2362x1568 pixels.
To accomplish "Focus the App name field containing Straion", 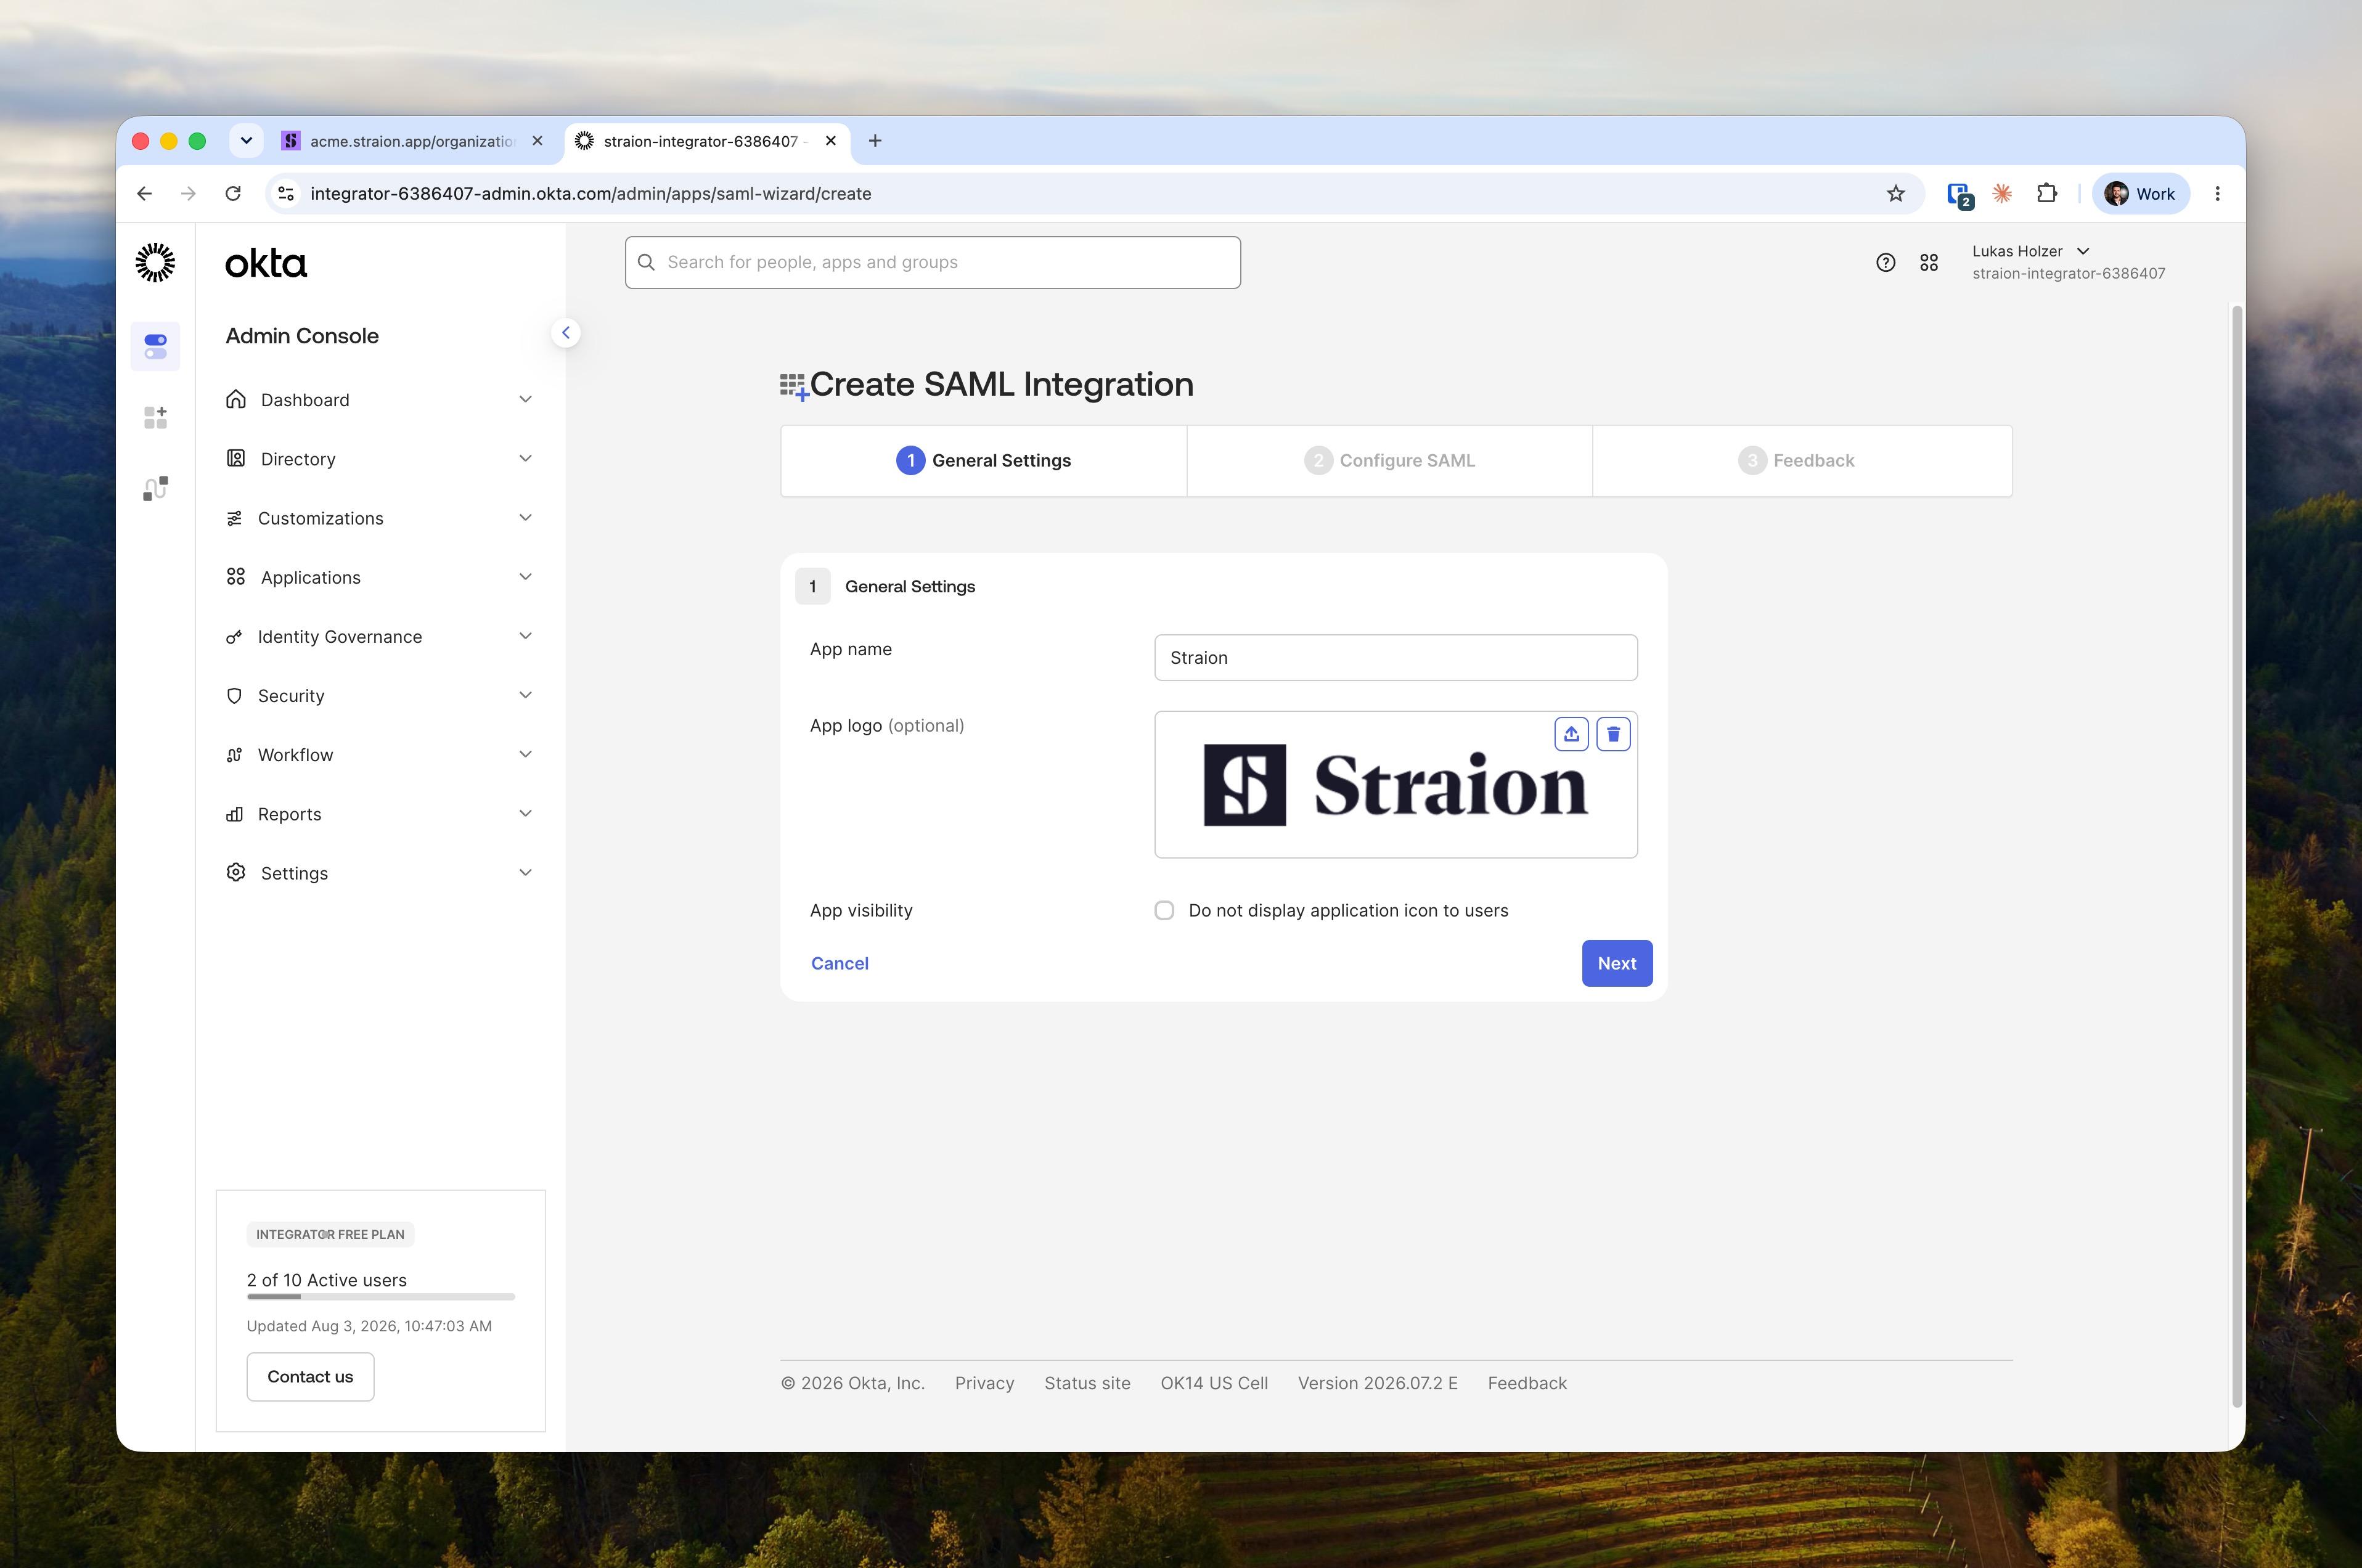I will (1396, 658).
